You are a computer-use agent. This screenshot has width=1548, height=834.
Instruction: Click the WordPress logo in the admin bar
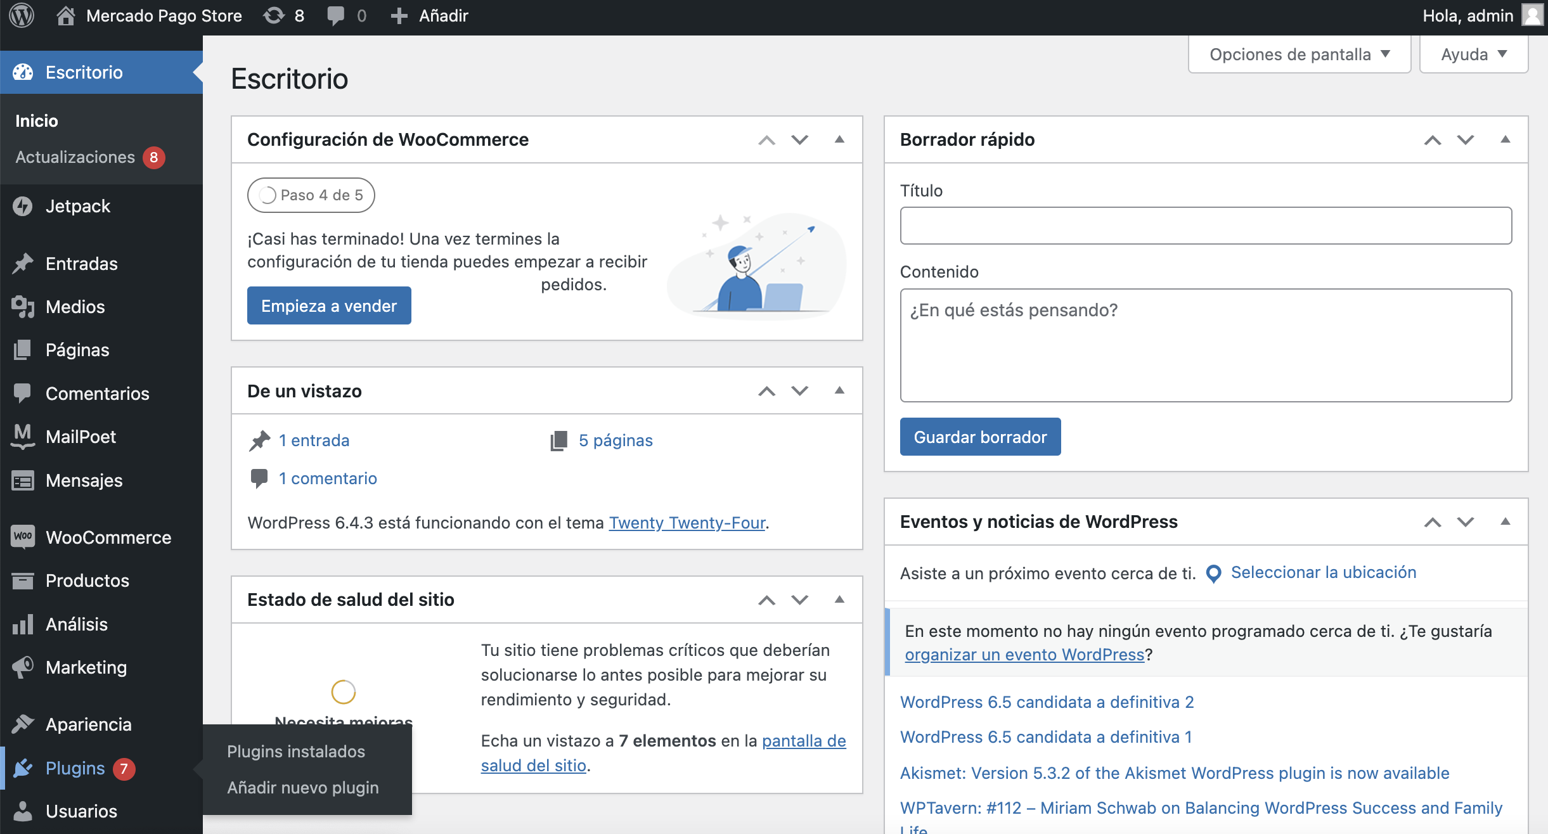click(22, 15)
